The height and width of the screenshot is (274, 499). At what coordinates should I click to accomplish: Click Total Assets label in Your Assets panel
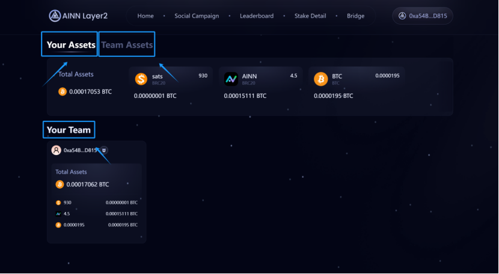point(76,74)
